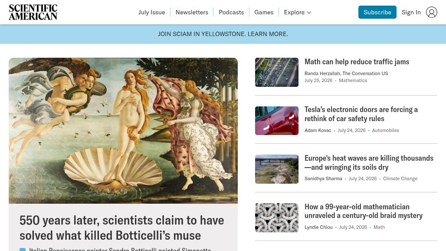The width and height of the screenshot is (446, 251).
Task: Open the Games menu item
Action: pos(264,12)
